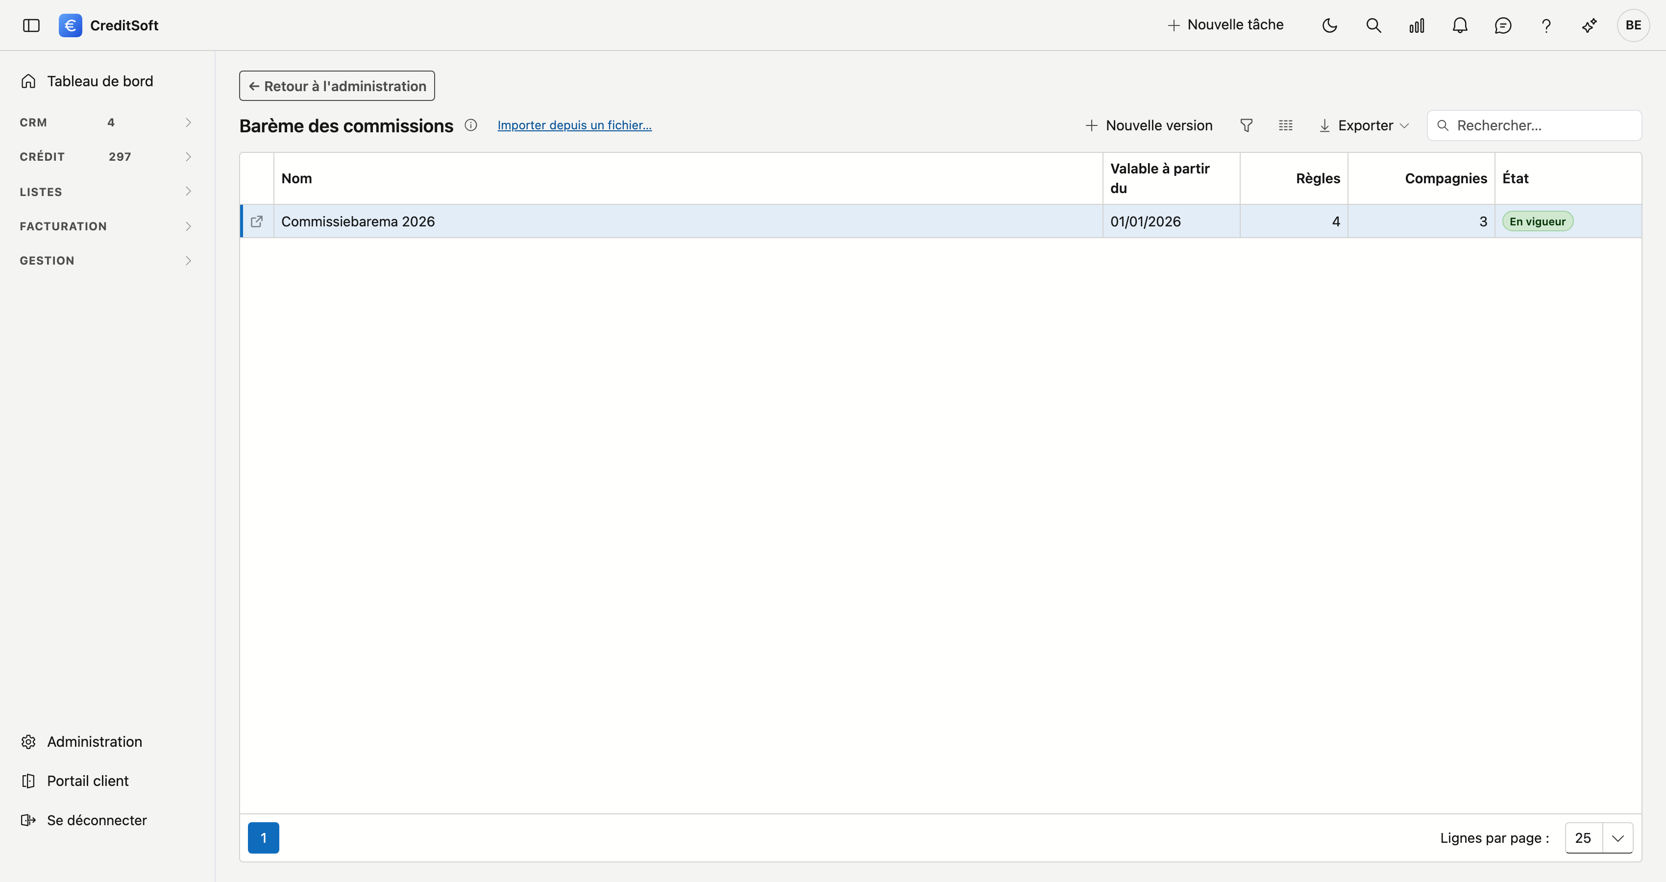Click Se déconnecter to log out
Screen dimensions: 1666x882
coord(84,821)
